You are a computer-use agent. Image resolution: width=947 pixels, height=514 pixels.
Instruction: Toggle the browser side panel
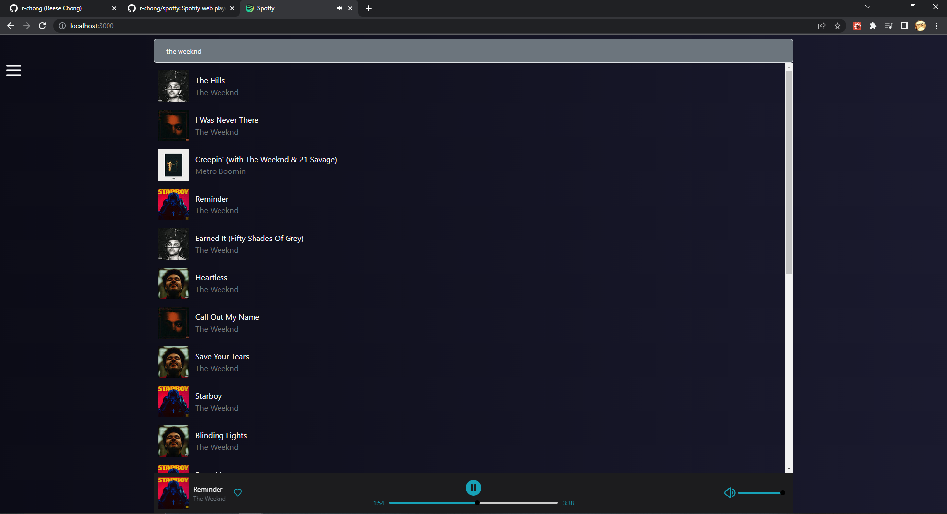pyautogui.click(x=905, y=26)
